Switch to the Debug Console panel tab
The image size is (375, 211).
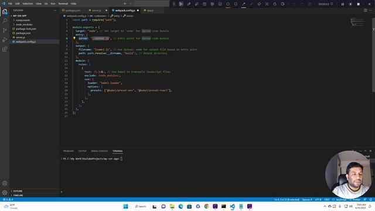tap(99, 151)
